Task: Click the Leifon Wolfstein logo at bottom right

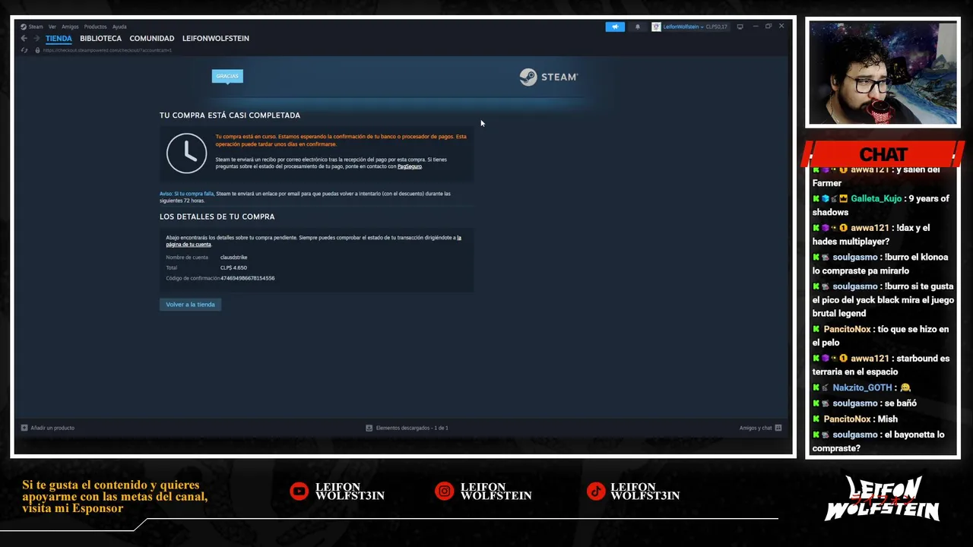Action: (x=883, y=498)
